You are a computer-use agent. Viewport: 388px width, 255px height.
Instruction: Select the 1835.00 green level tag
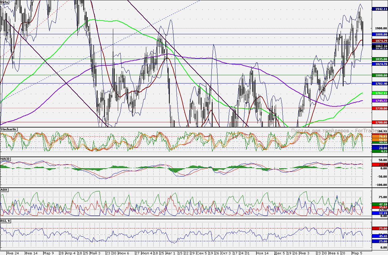[x=379, y=59]
